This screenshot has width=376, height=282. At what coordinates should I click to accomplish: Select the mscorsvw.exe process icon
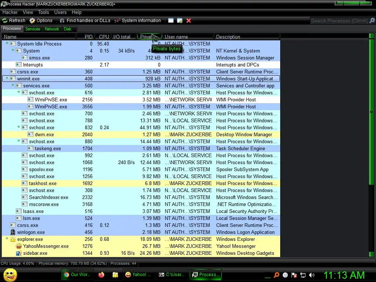click(x=25, y=204)
